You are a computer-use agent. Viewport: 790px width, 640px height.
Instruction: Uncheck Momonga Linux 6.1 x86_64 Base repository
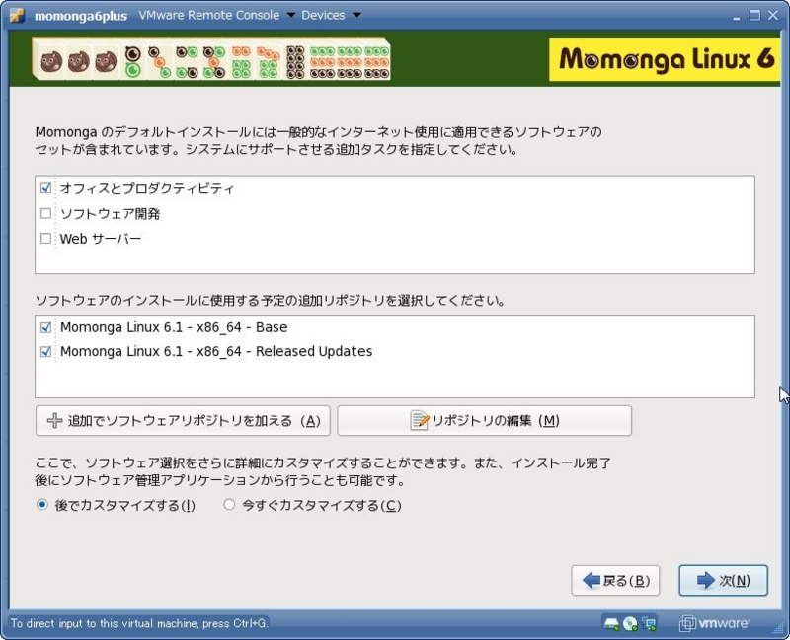click(45, 327)
